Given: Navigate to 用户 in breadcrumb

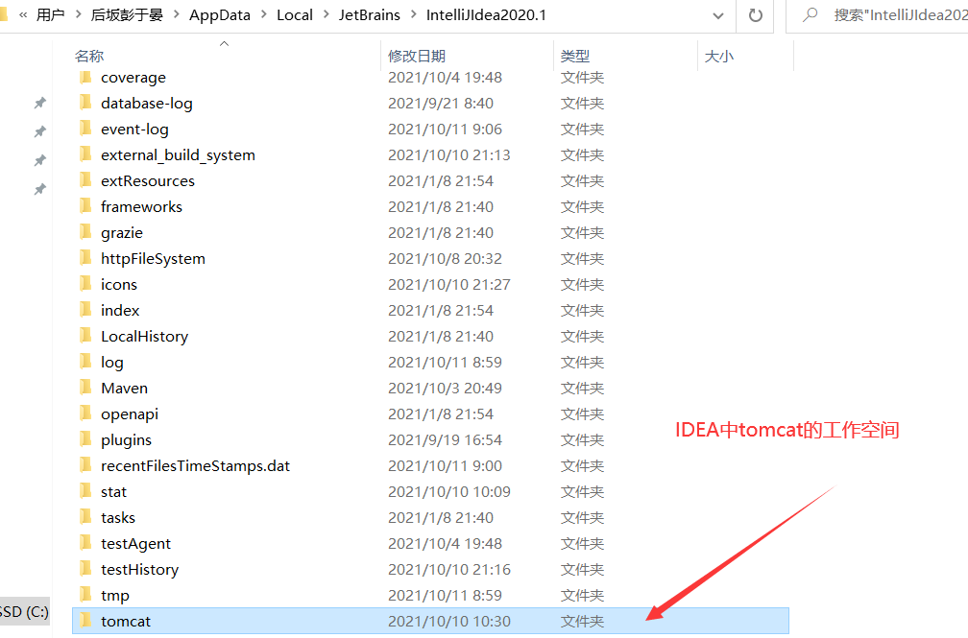Looking at the screenshot, I should pyautogui.click(x=50, y=14).
